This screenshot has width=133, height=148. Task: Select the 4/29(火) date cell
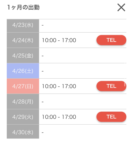pos(23,117)
